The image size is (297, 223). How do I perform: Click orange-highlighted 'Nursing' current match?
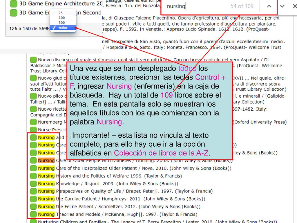46,160
